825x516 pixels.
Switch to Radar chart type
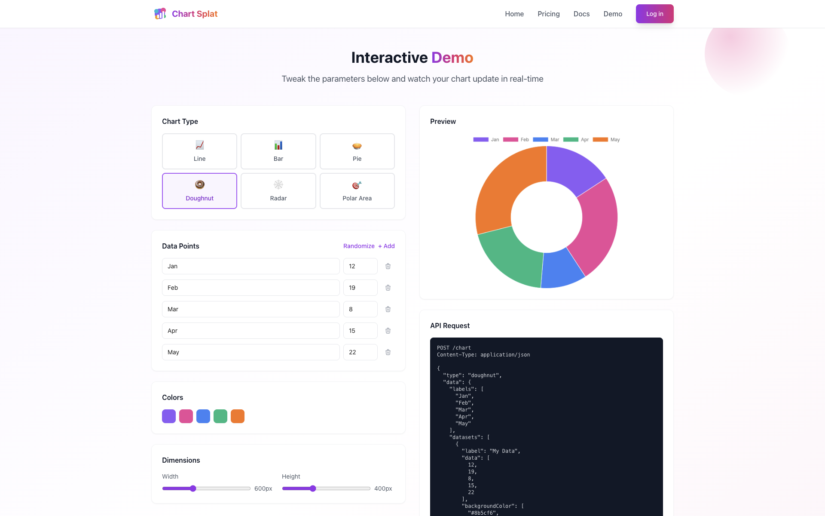tap(278, 190)
